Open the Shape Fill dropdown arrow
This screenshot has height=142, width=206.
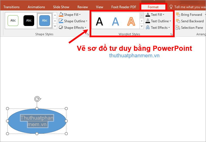click(80, 15)
